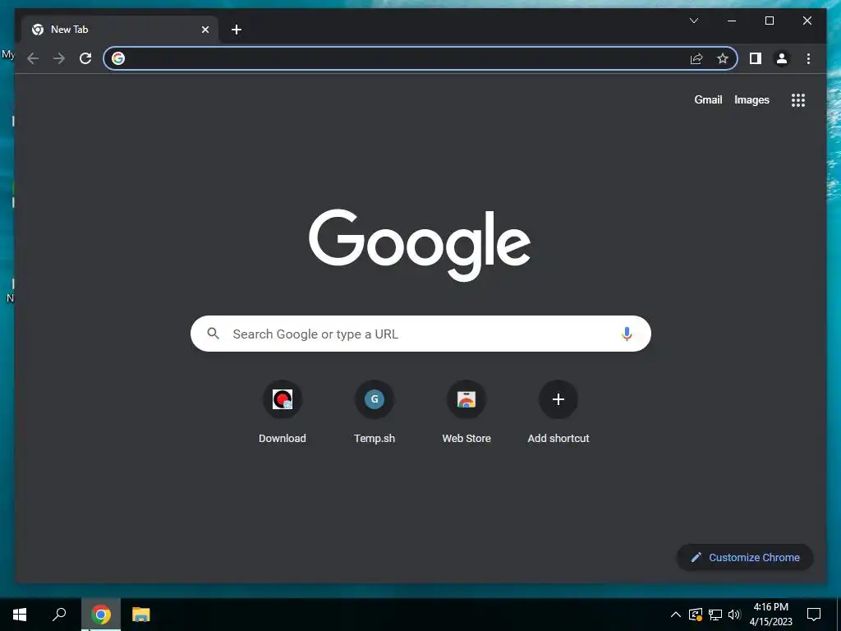Minimize the Chrome window
The width and height of the screenshot is (841, 631).
coord(732,21)
